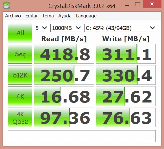This screenshot has width=164, height=149.
Task: Start the Seq sequential test
Action: click(20, 54)
